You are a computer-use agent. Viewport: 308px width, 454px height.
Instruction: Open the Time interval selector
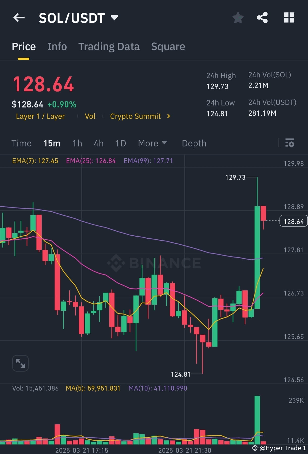coord(21,143)
